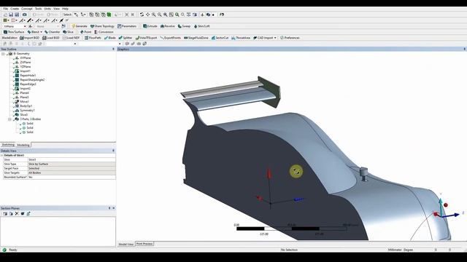The width and height of the screenshot is (467, 262).
Task: Open the Create menu
Action: pyautogui.click(x=15, y=9)
